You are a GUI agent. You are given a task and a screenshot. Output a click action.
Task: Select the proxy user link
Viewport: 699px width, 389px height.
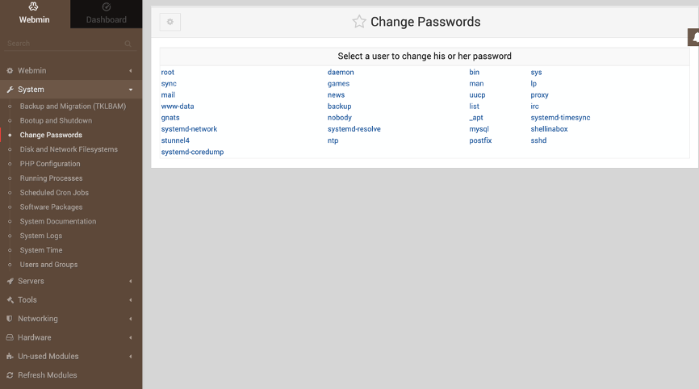539,95
